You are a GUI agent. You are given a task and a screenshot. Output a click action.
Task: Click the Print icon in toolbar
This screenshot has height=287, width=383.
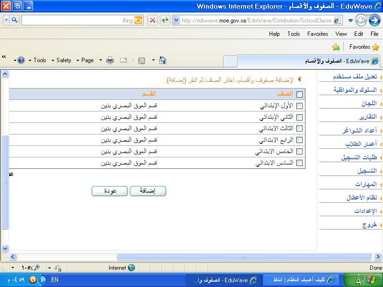110,60
